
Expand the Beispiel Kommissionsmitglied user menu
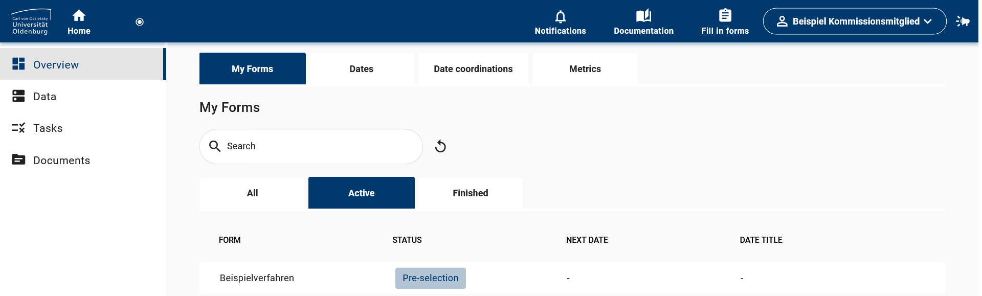(854, 21)
